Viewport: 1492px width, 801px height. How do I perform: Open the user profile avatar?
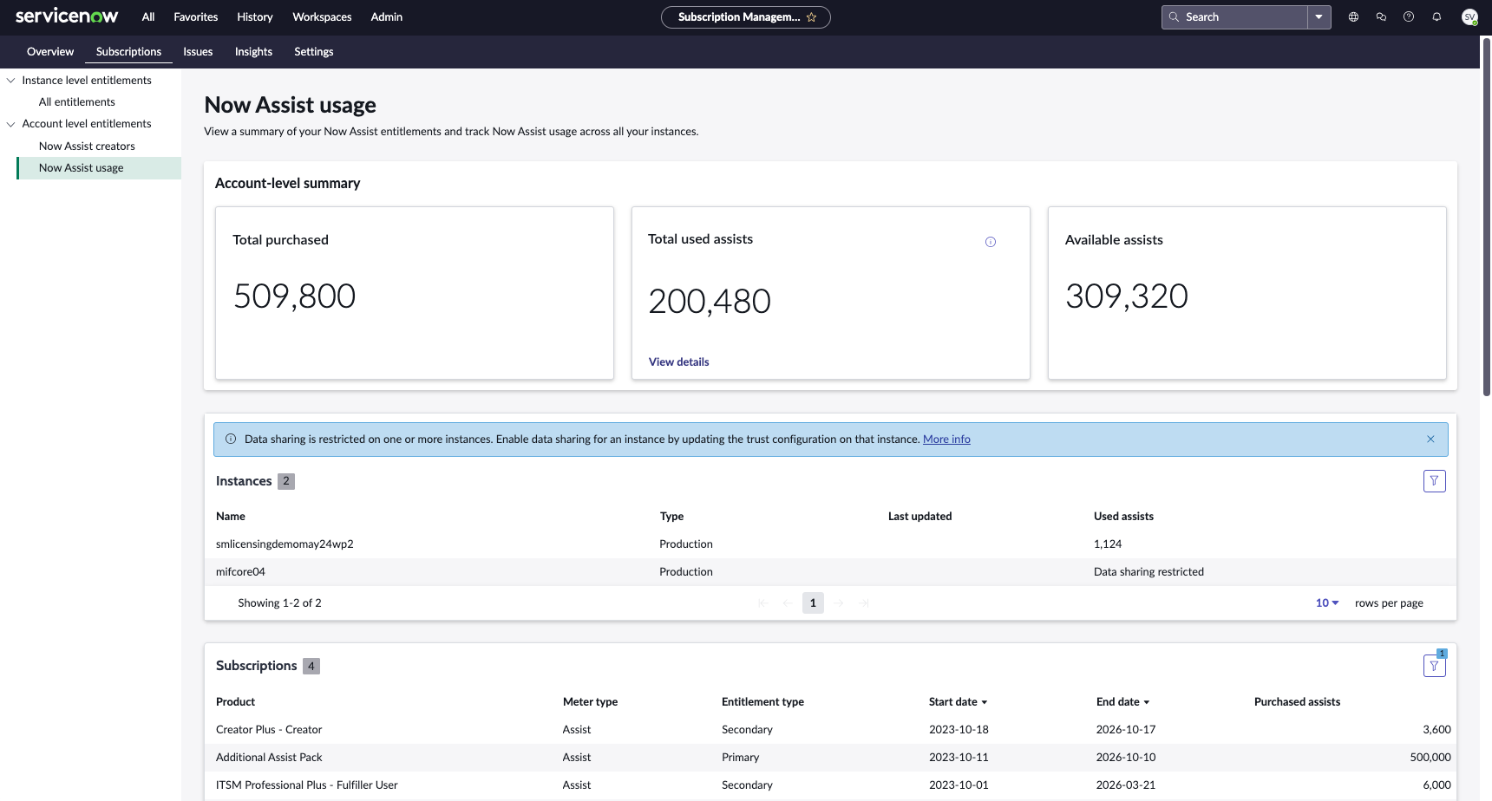pyautogui.click(x=1469, y=16)
